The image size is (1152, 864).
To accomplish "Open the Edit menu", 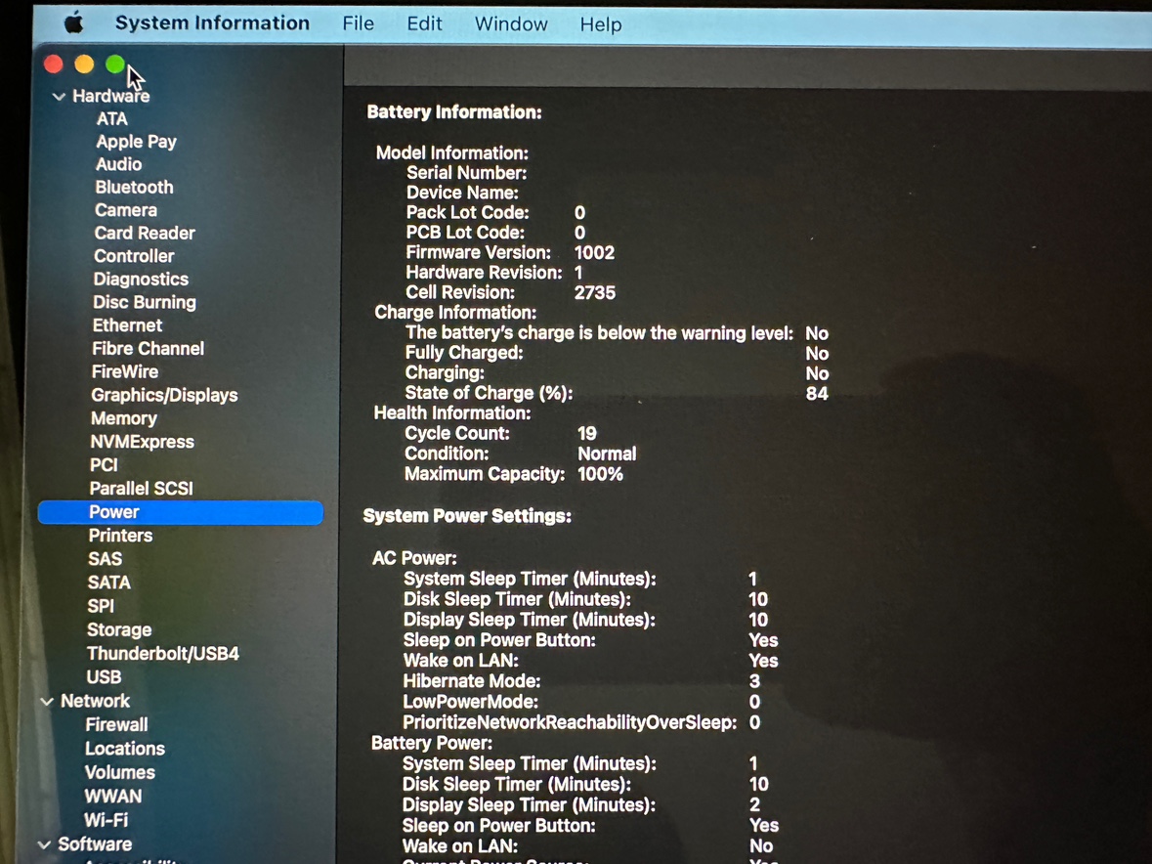I will click(x=424, y=24).
